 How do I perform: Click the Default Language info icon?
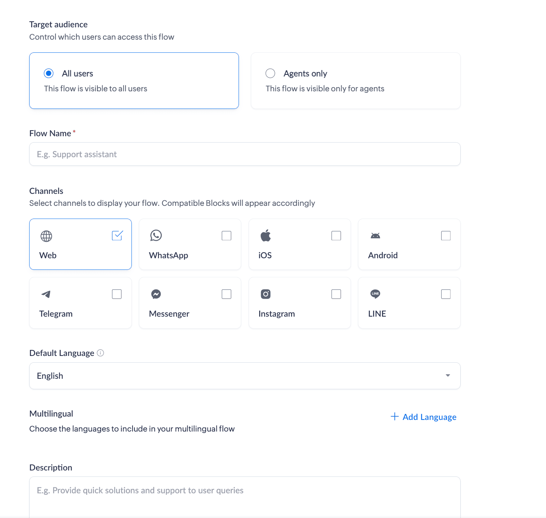click(100, 353)
